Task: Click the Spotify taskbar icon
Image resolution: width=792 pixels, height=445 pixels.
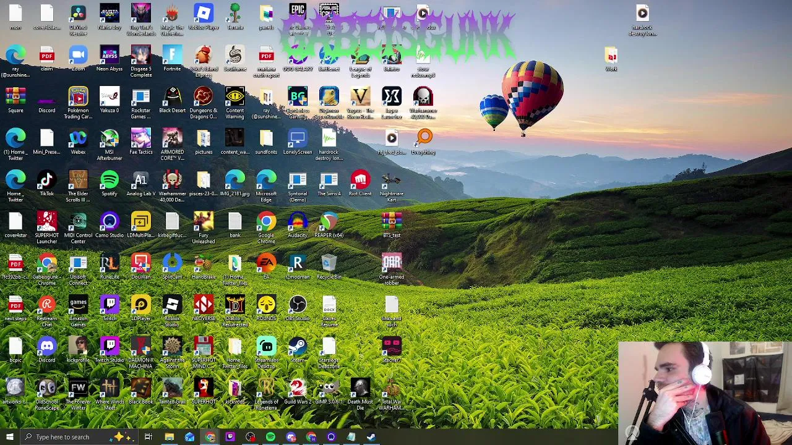Action: tap(270, 437)
